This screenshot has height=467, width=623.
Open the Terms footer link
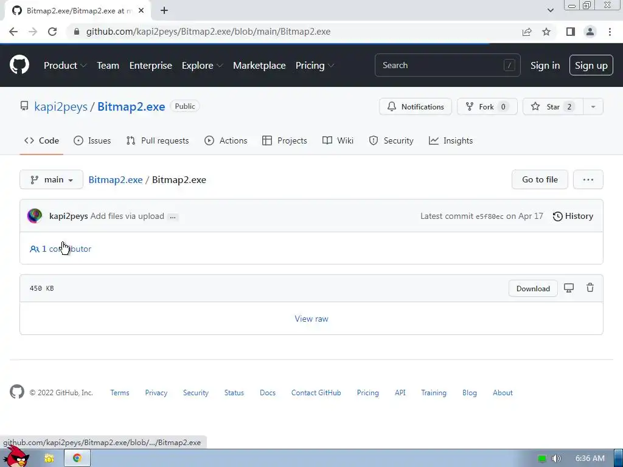click(120, 392)
